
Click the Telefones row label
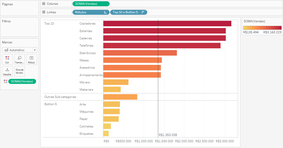click(x=86, y=45)
